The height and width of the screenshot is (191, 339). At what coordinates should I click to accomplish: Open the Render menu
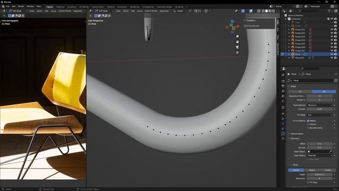tap(21, 6)
